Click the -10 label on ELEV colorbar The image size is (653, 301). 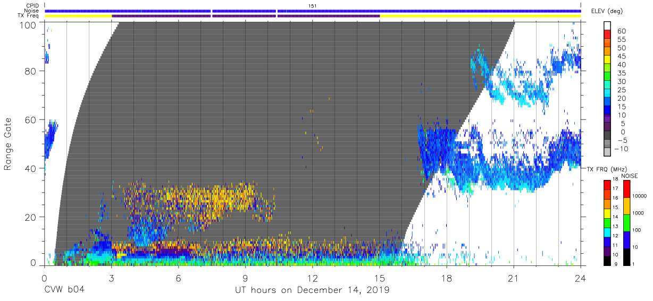coord(620,149)
